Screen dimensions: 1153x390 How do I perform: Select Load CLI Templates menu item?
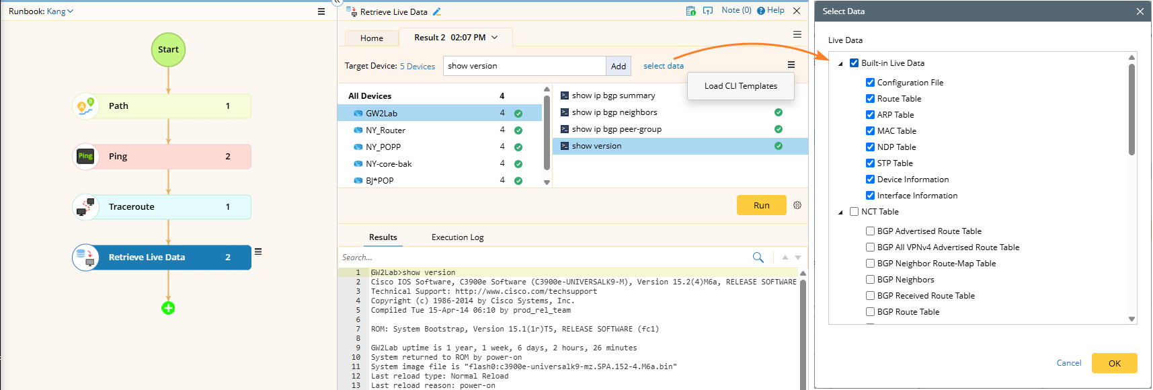point(740,86)
